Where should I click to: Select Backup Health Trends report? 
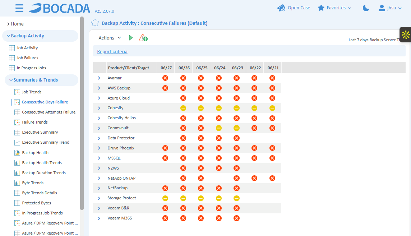tap(42, 163)
